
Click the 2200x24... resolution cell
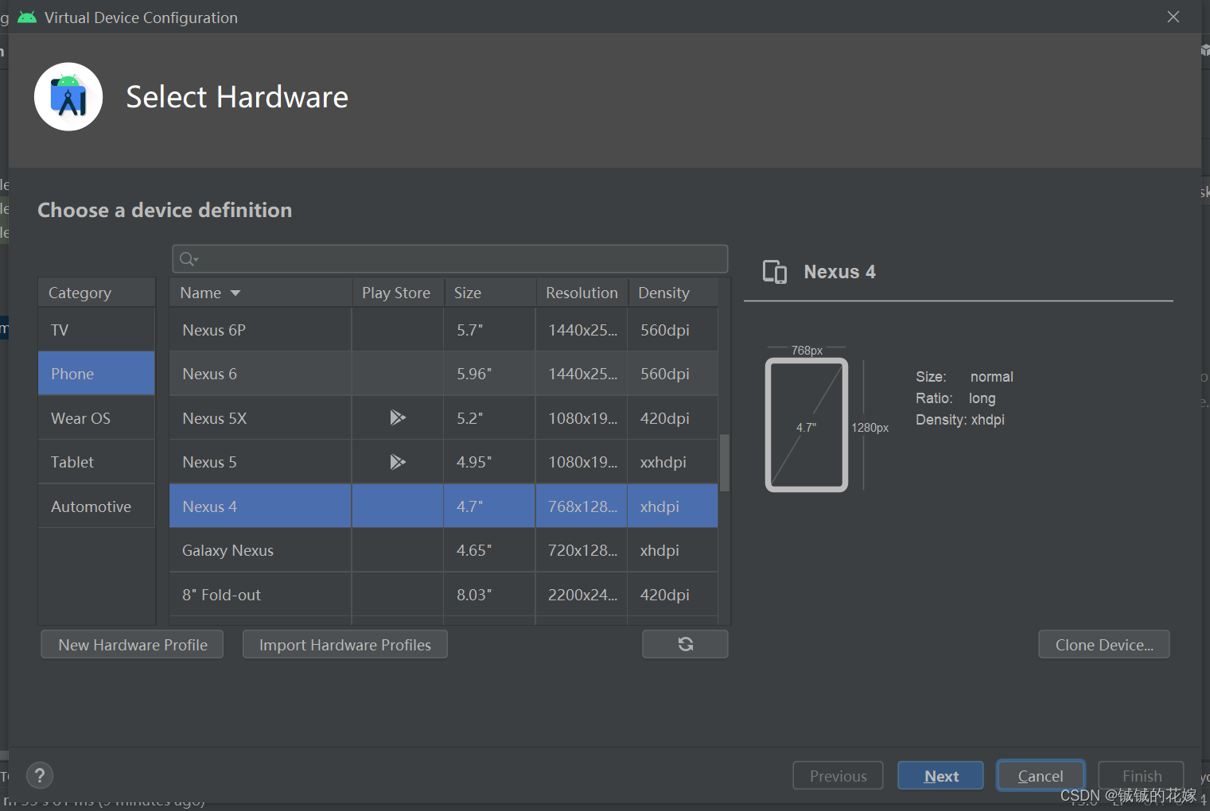[582, 595]
